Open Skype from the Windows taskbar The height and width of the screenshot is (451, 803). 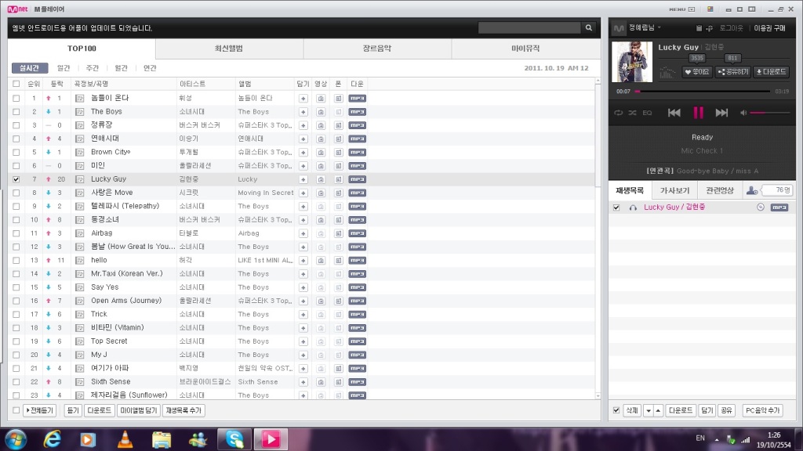234,439
